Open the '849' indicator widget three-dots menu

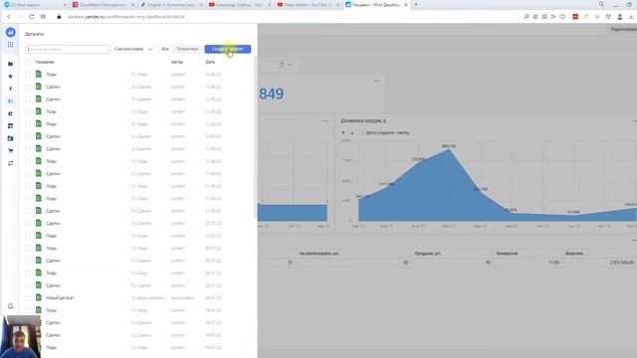pos(376,81)
